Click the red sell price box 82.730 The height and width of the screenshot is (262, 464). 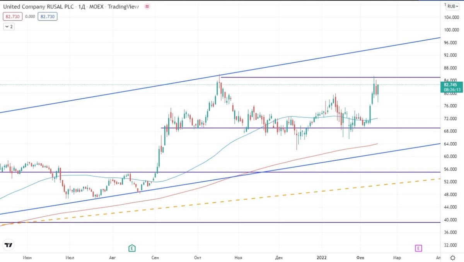13,17
